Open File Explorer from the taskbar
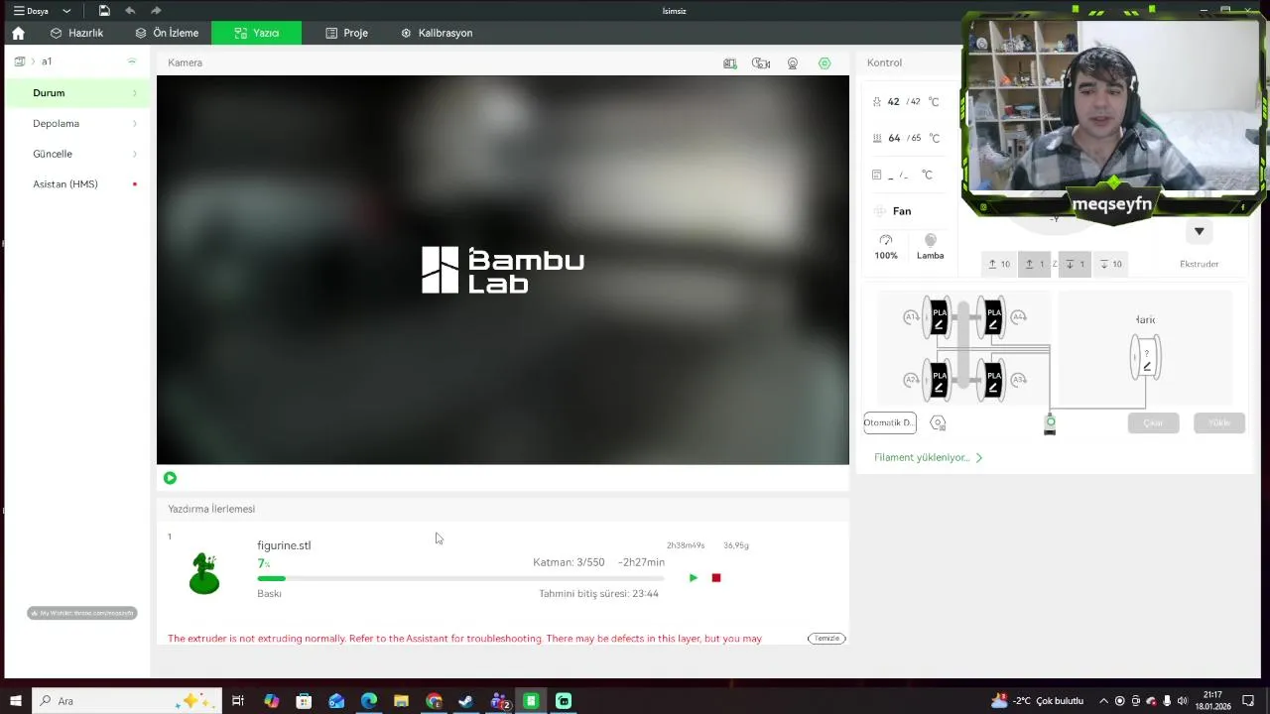 [401, 701]
